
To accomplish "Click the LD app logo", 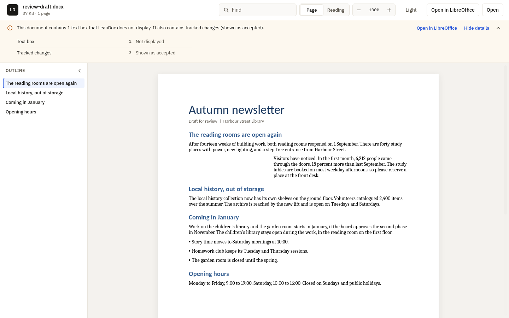I will (x=13, y=10).
